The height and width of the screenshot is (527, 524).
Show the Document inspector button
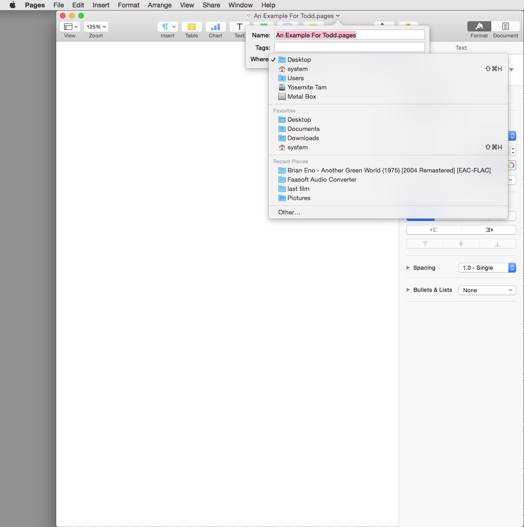pos(505,26)
